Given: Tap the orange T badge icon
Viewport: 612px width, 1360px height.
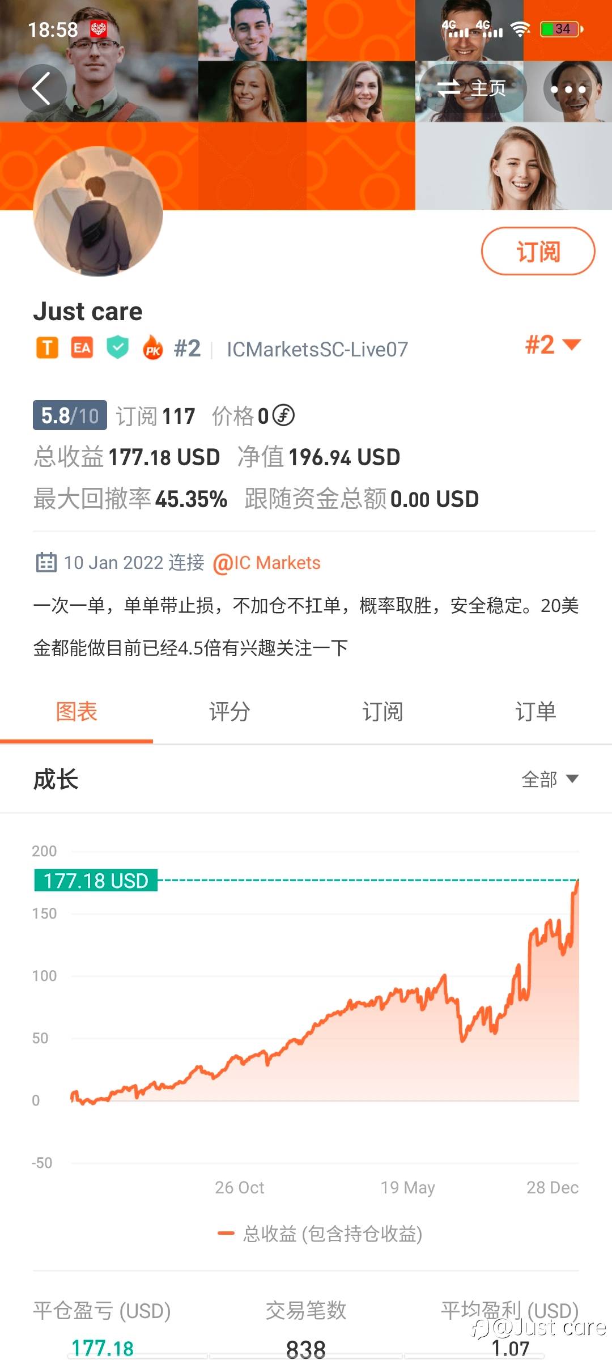Looking at the screenshot, I should pyautogui.click(x=47, y=347).
